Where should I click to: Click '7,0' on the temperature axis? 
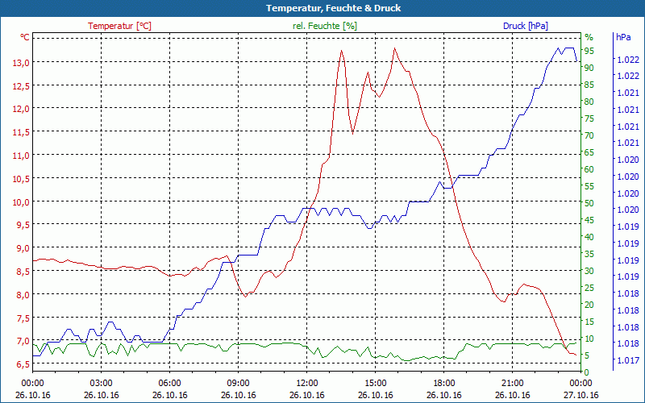coord(23,341)
